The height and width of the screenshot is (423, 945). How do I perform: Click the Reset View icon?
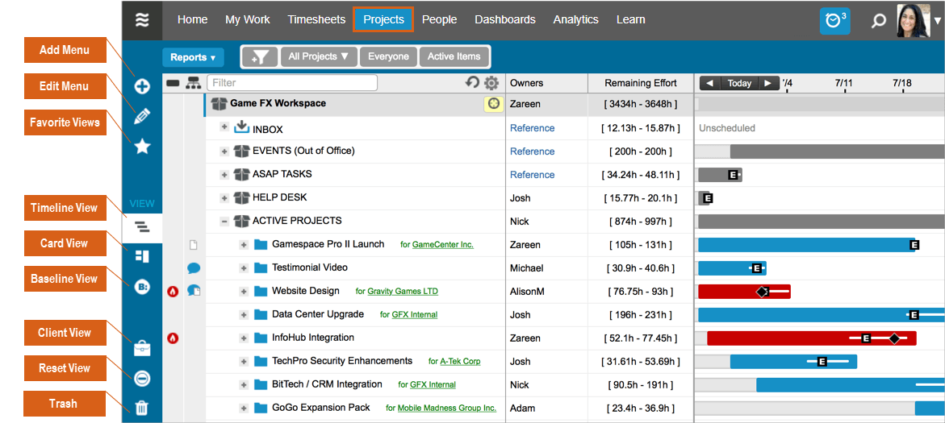click(142, 378)
